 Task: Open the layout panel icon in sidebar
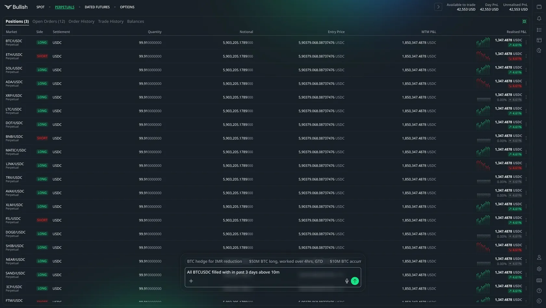point(539,40)
